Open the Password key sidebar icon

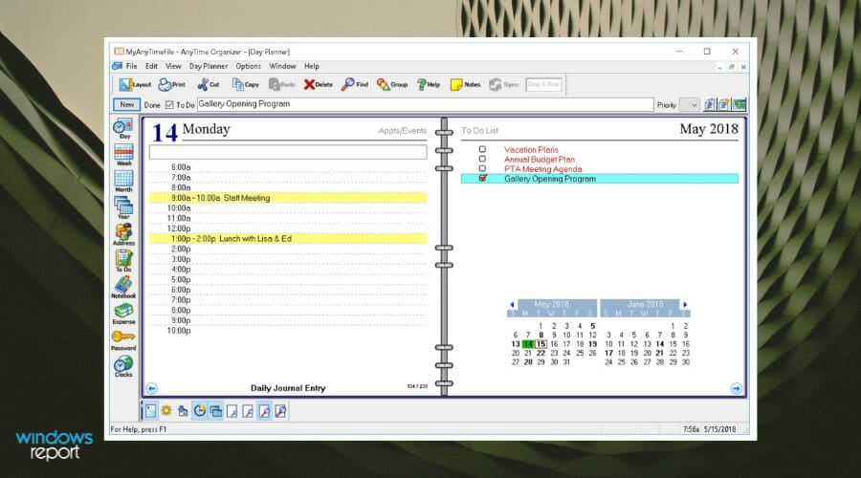pos(123,340)
